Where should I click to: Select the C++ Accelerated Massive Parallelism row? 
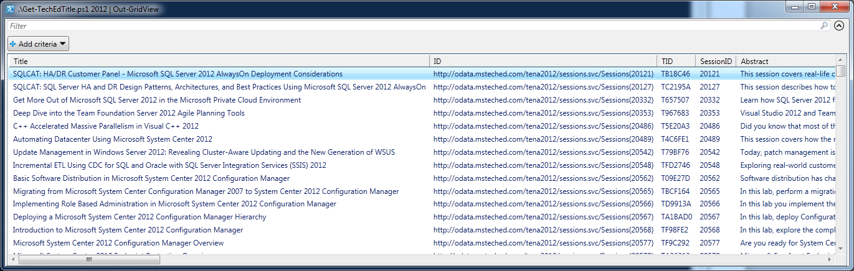pos(106,126)
